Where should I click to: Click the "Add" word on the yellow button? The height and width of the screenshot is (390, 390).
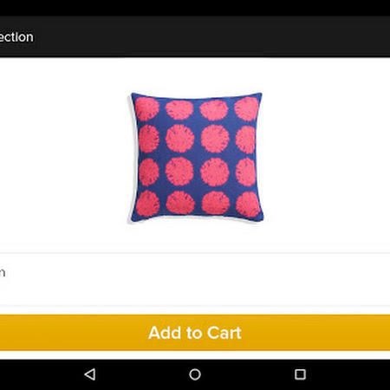pyautogui.click(x=165, y=333)
